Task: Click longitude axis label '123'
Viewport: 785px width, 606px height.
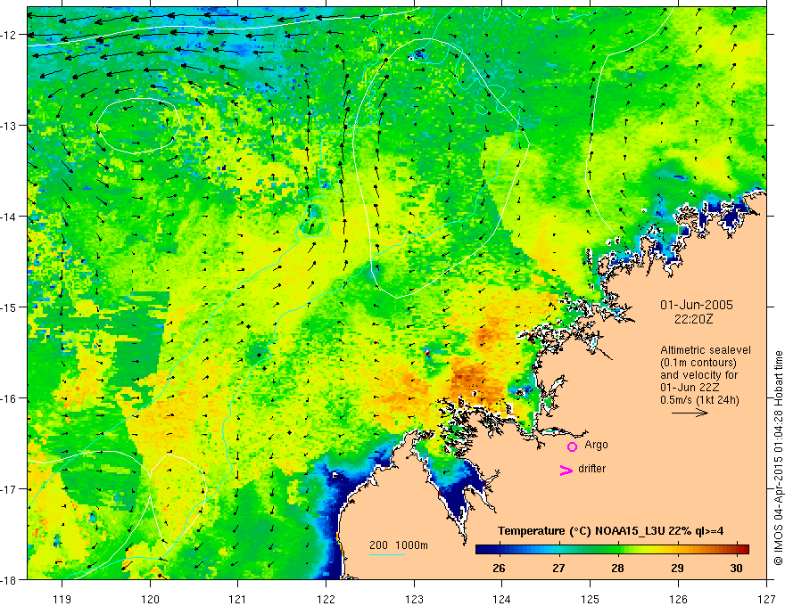Action: pyautogui.click(x=414, y=599)
